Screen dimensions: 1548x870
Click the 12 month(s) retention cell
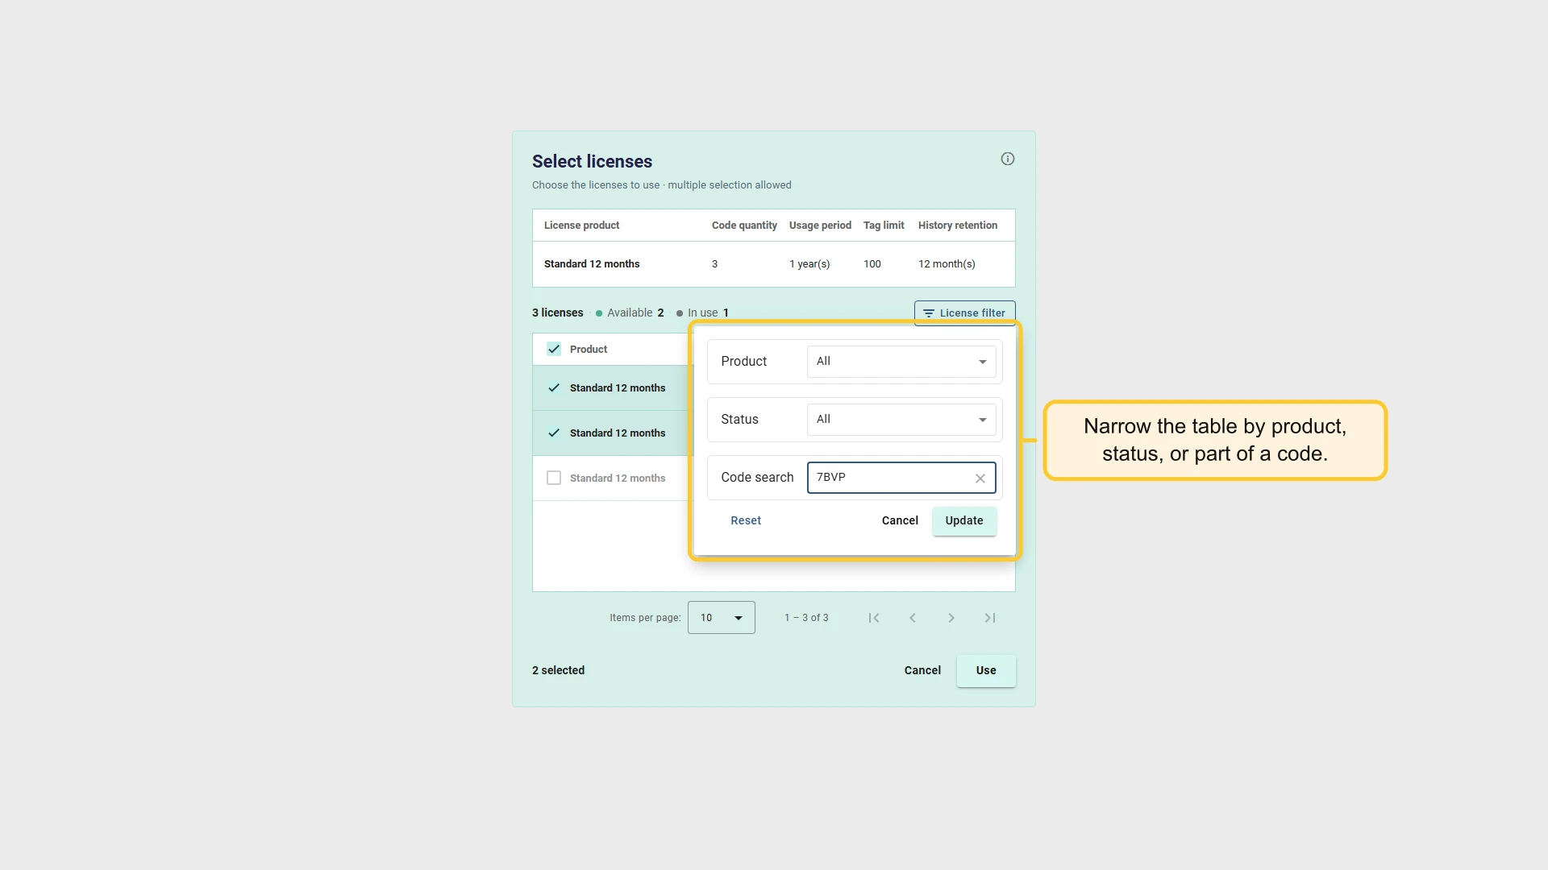pyautogui.click(x=947, y=264)
